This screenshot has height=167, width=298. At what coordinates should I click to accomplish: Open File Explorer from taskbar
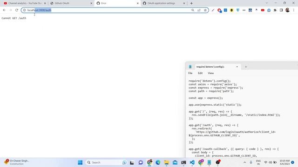tap(167, 162)
